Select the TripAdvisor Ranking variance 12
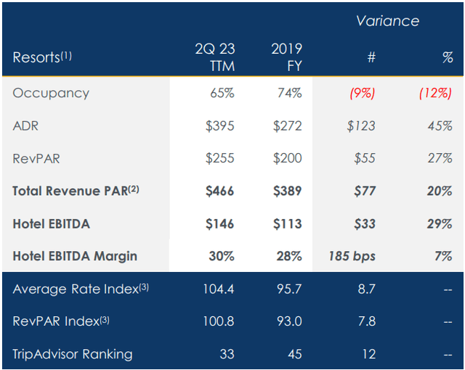465x370 pixels. click(x=369, y=354)
